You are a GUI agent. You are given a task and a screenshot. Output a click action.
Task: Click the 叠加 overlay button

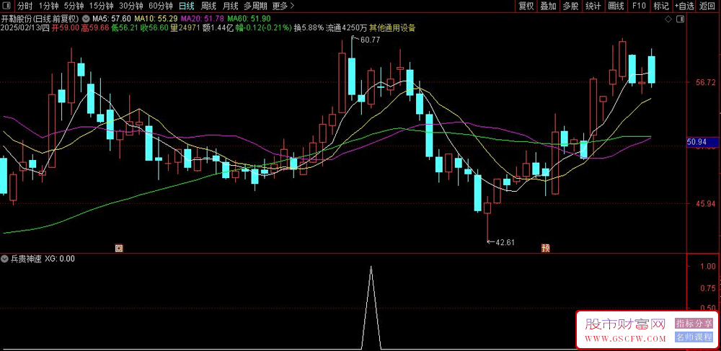tap(548, 6)
